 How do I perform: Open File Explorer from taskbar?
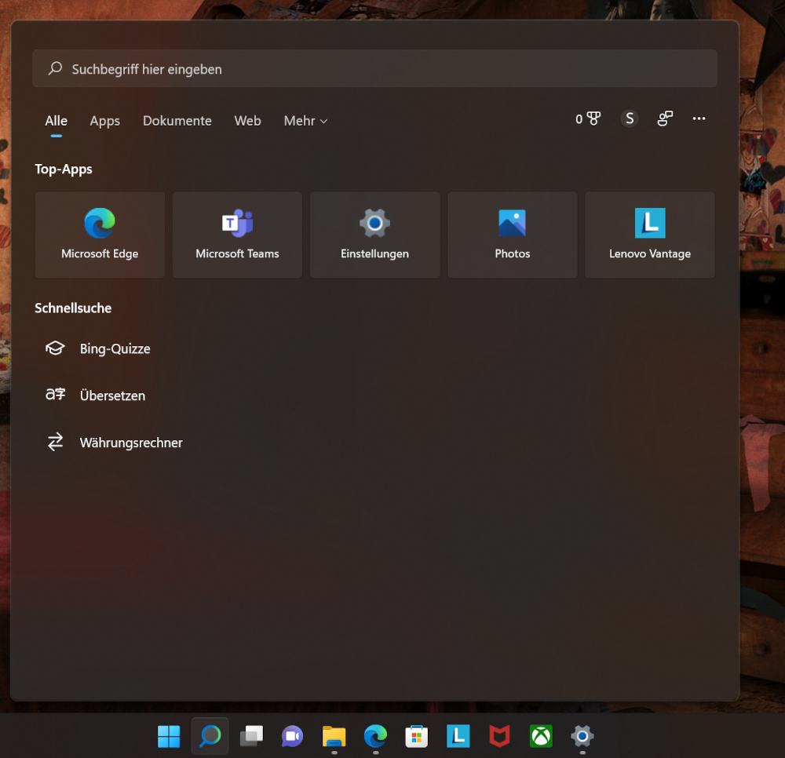point(334,736)
